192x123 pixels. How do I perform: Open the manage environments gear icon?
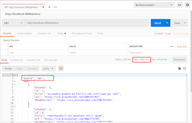pos(187,5)
